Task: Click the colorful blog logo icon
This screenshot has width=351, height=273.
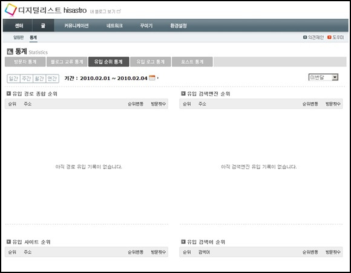Action: tap(11, 10)
